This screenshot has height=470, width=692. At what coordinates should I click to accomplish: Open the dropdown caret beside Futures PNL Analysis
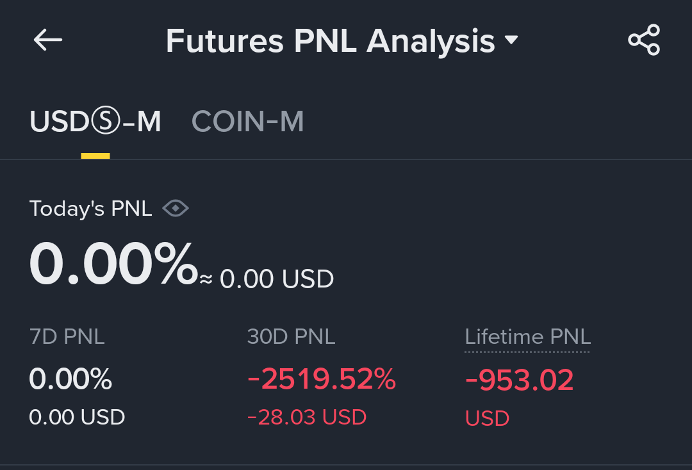point(511,40)
